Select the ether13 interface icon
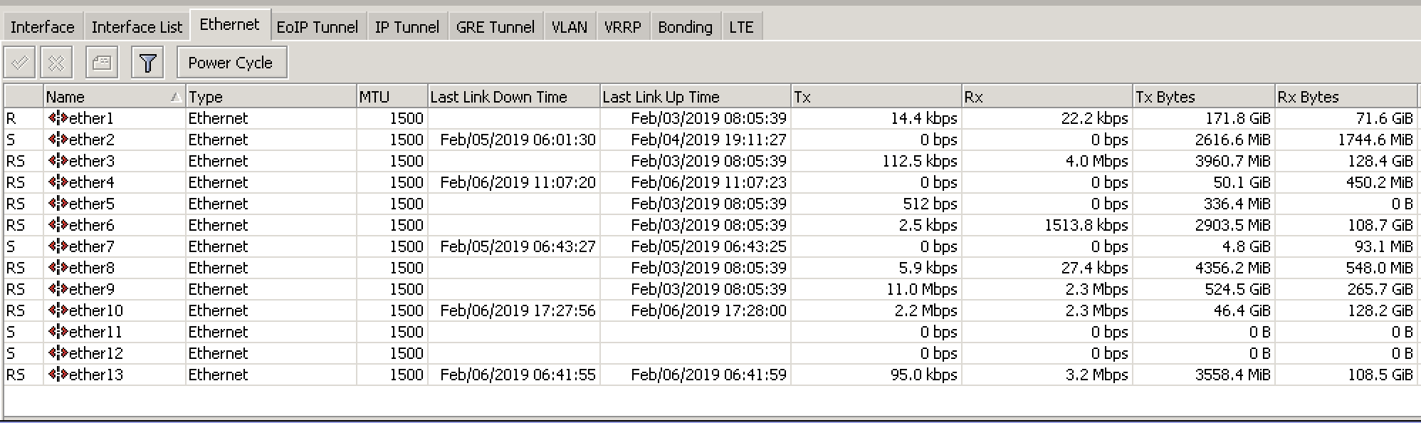Image resolution: width=1421 pixels, height=423 pixels. pyautogui.click(x=58, y=375)
